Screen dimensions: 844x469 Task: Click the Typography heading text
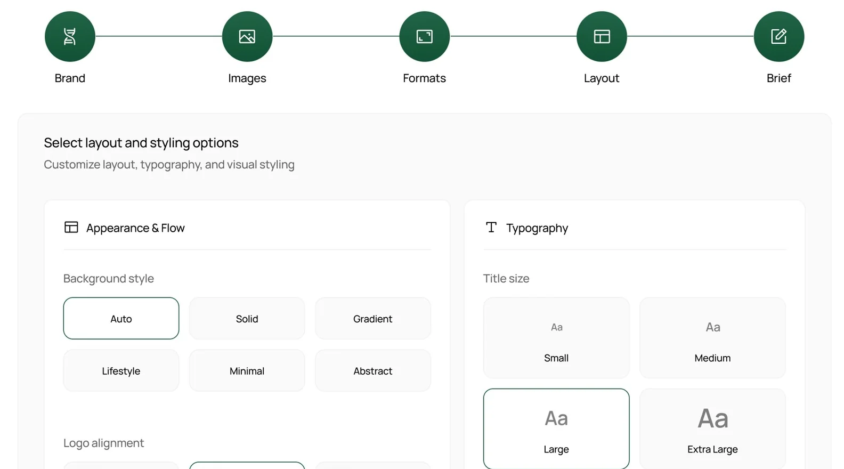pyautogui.click(x=537, y=228)
